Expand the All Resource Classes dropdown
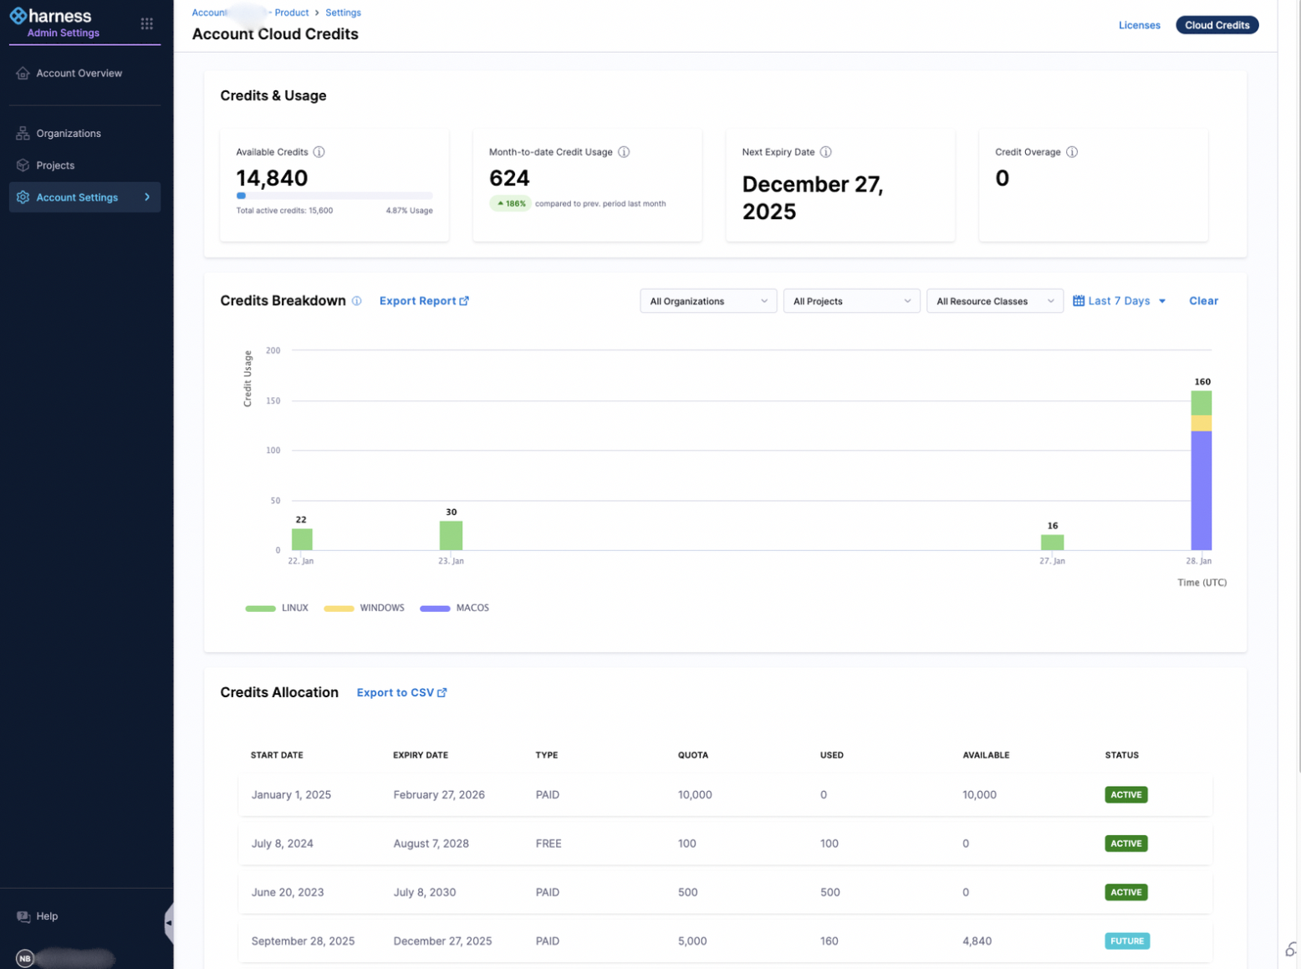 tap(994, 301)
